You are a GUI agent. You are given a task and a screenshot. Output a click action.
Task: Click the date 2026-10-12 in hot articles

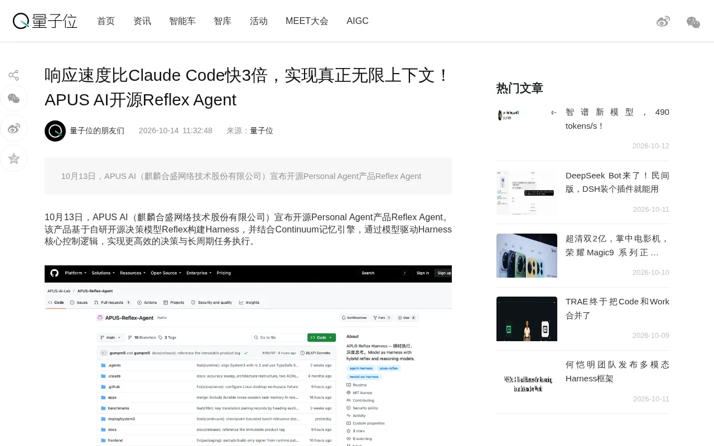click(650, 146)
